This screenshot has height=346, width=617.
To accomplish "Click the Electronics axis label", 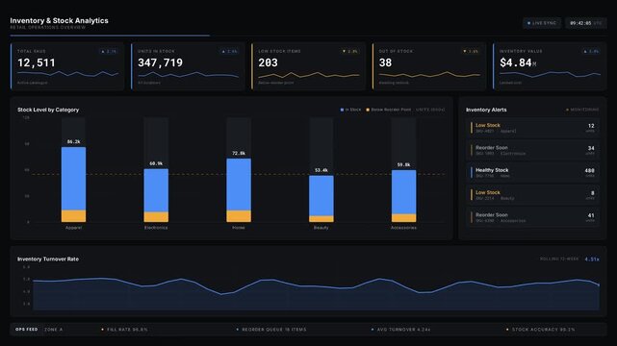I will point(156,228).
